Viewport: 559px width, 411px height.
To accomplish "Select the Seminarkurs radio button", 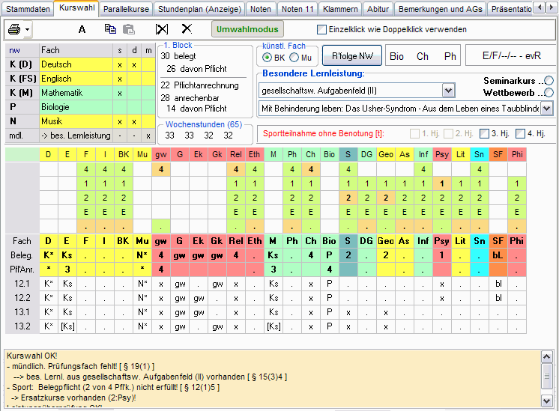I will pyautogui.click(x=549, y=80).
